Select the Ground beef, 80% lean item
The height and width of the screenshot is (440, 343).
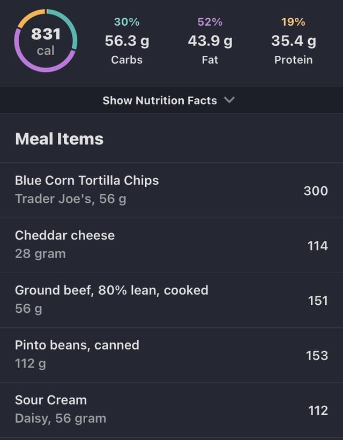pyautogui.click(x=111, y=290)
